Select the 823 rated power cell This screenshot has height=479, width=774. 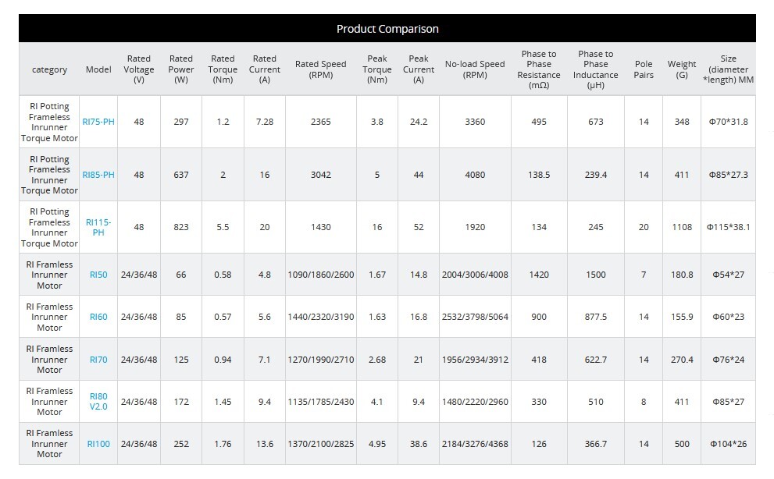point(181,227)
